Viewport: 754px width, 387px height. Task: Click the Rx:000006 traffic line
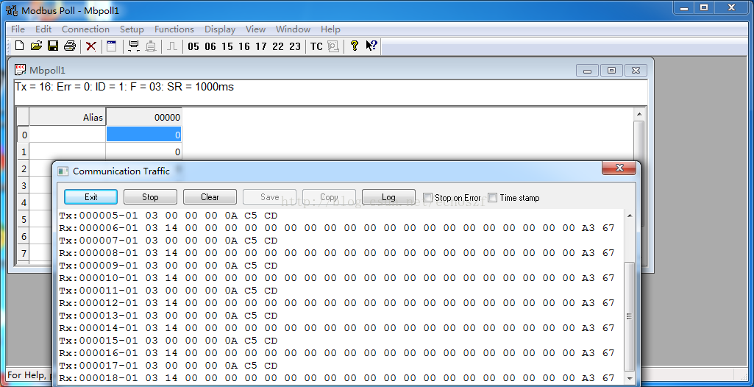[337, 228]
